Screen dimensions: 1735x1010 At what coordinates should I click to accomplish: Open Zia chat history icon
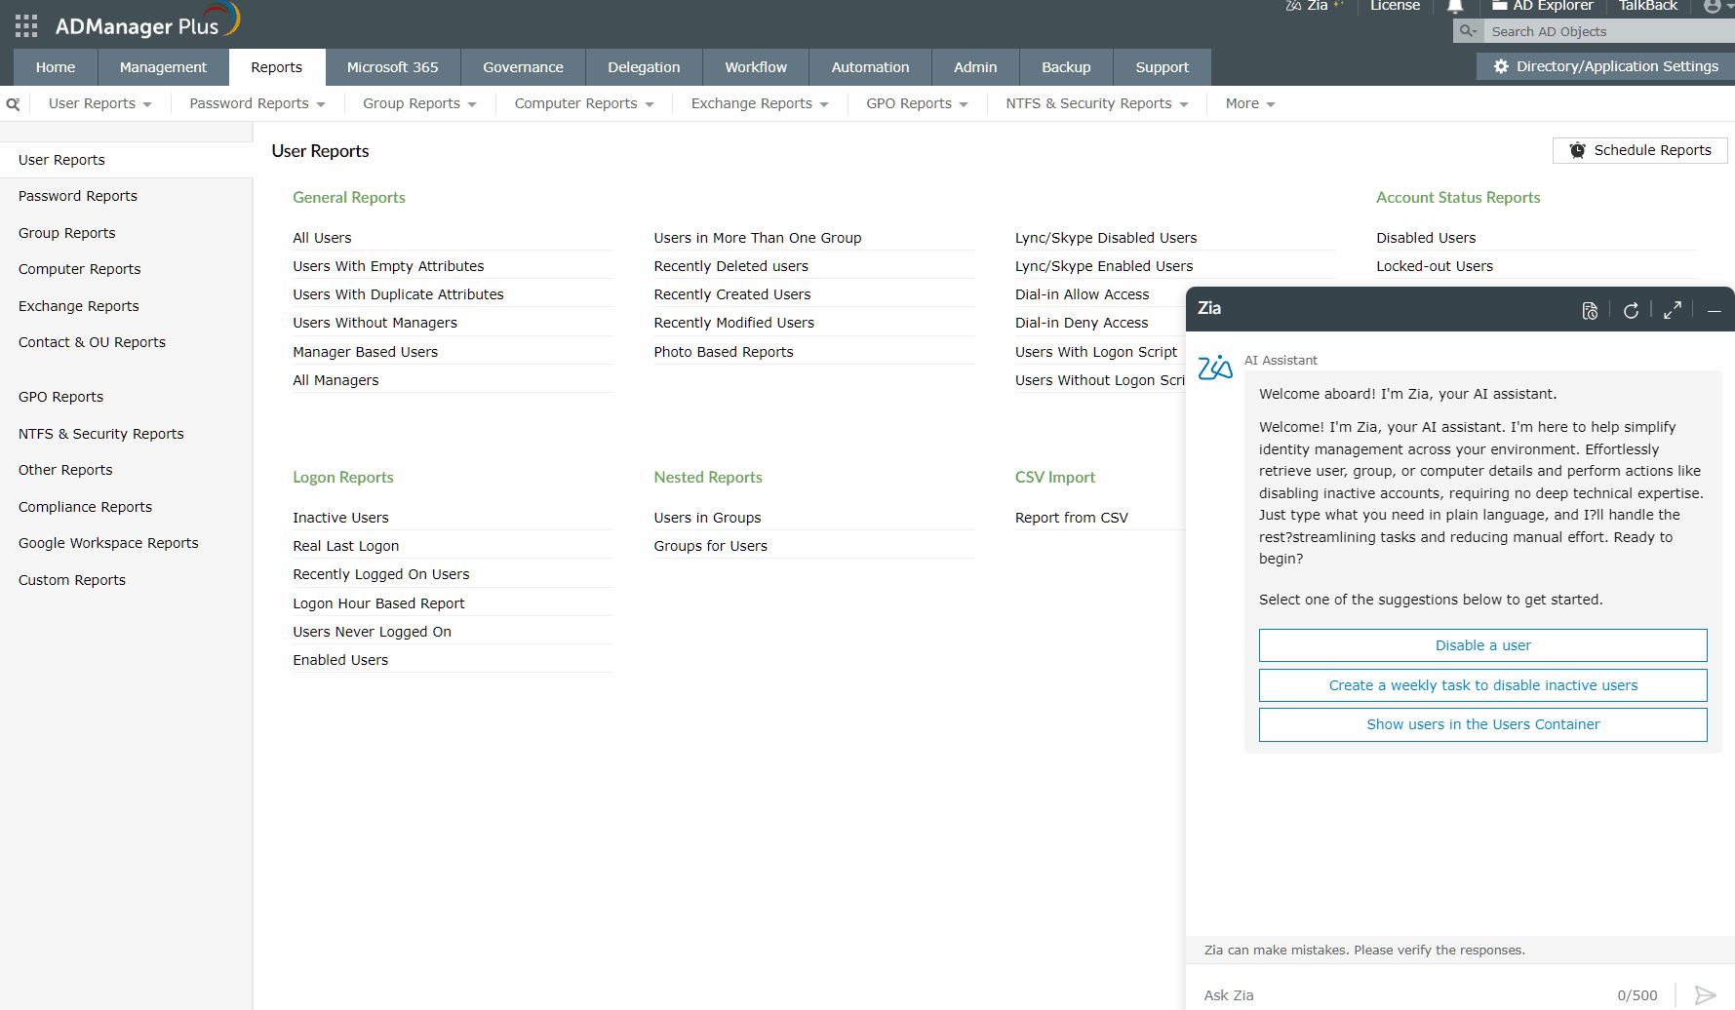click(x=1590, y=310)
